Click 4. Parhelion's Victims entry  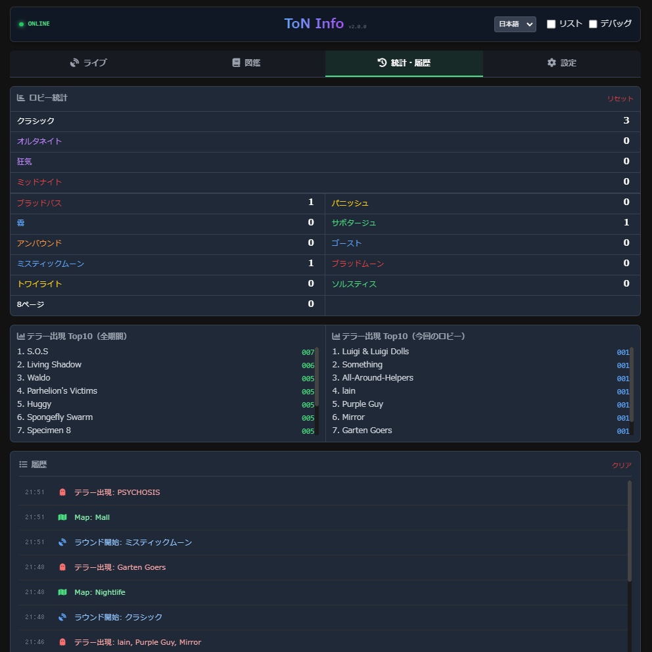(57, 391)
